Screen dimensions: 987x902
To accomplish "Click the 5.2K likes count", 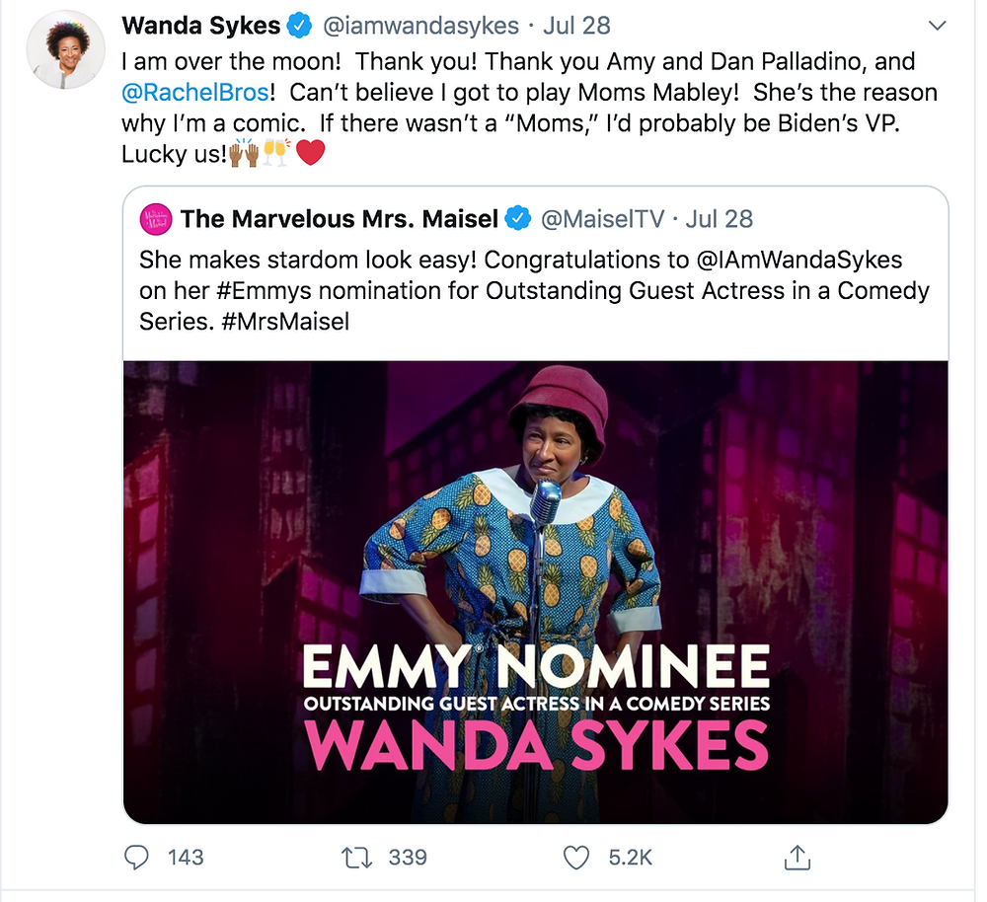I will point(630,858).
